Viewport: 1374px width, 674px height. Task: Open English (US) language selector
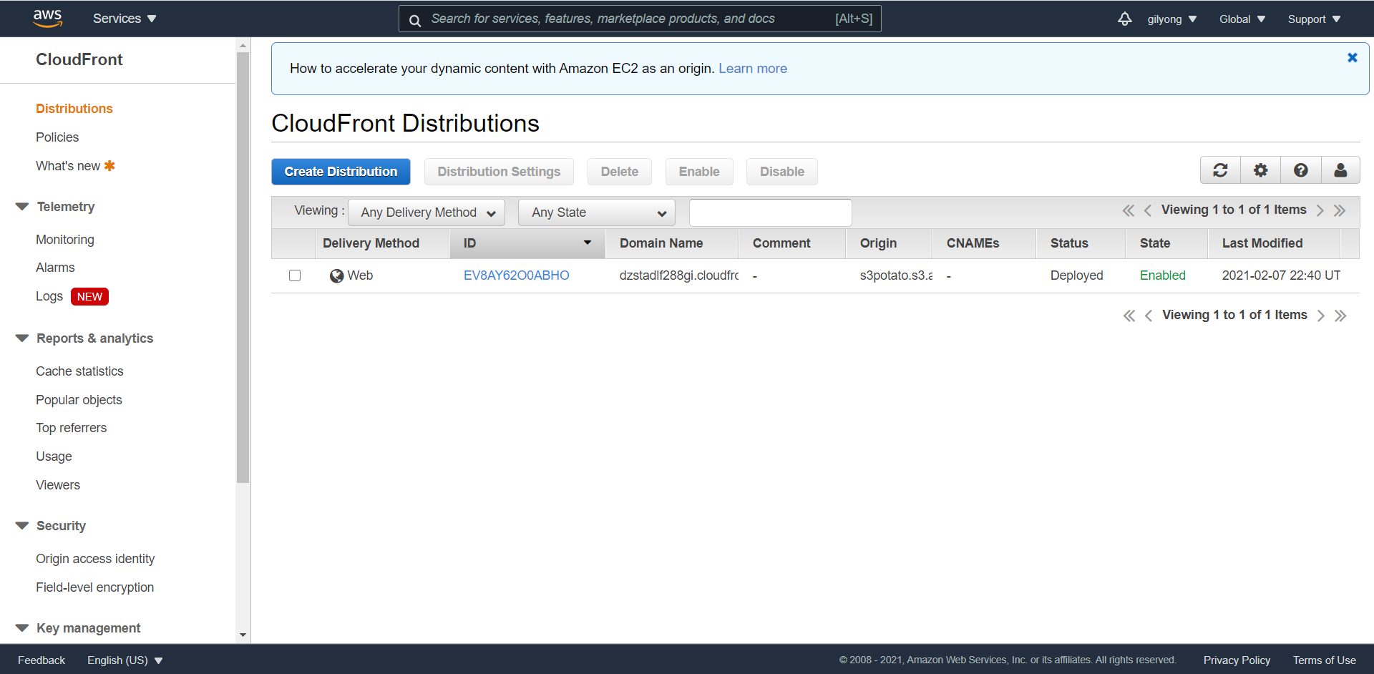(x=125, y=660)
